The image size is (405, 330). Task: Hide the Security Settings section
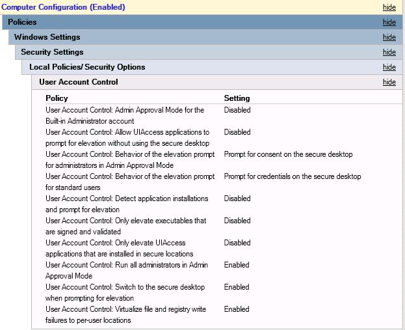click(x=389, y=52)
